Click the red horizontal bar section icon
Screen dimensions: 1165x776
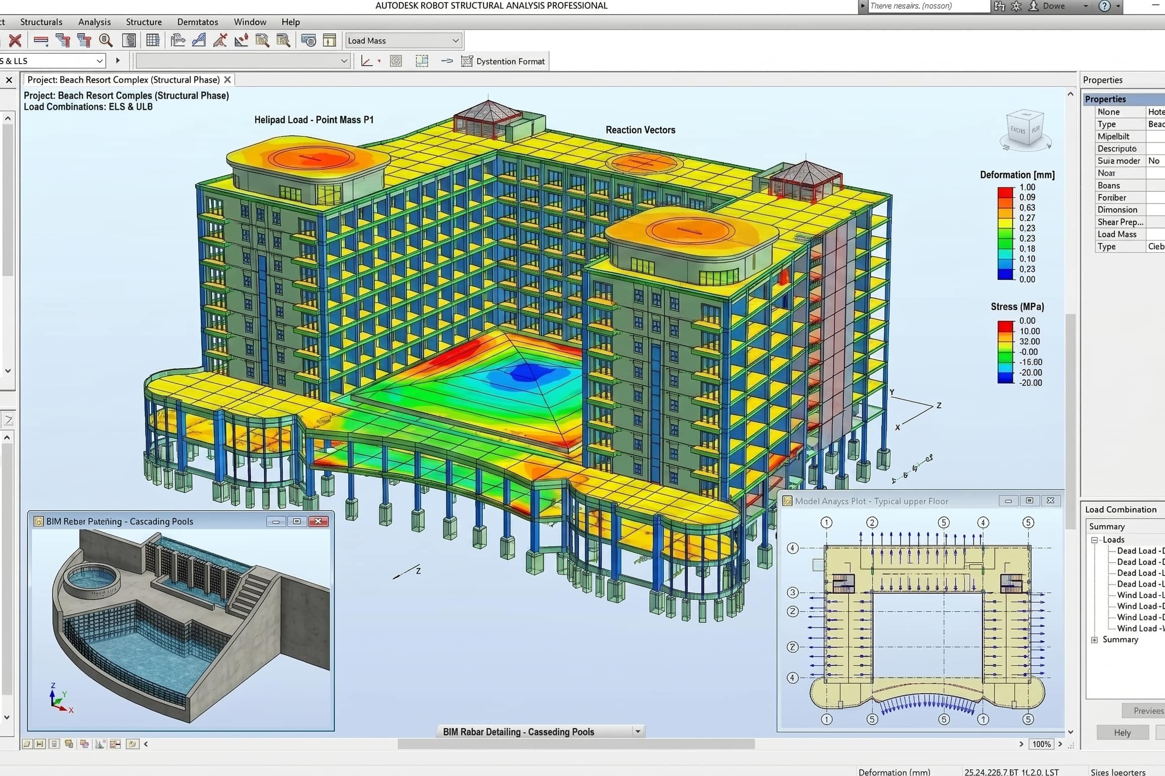click(41, 40)
